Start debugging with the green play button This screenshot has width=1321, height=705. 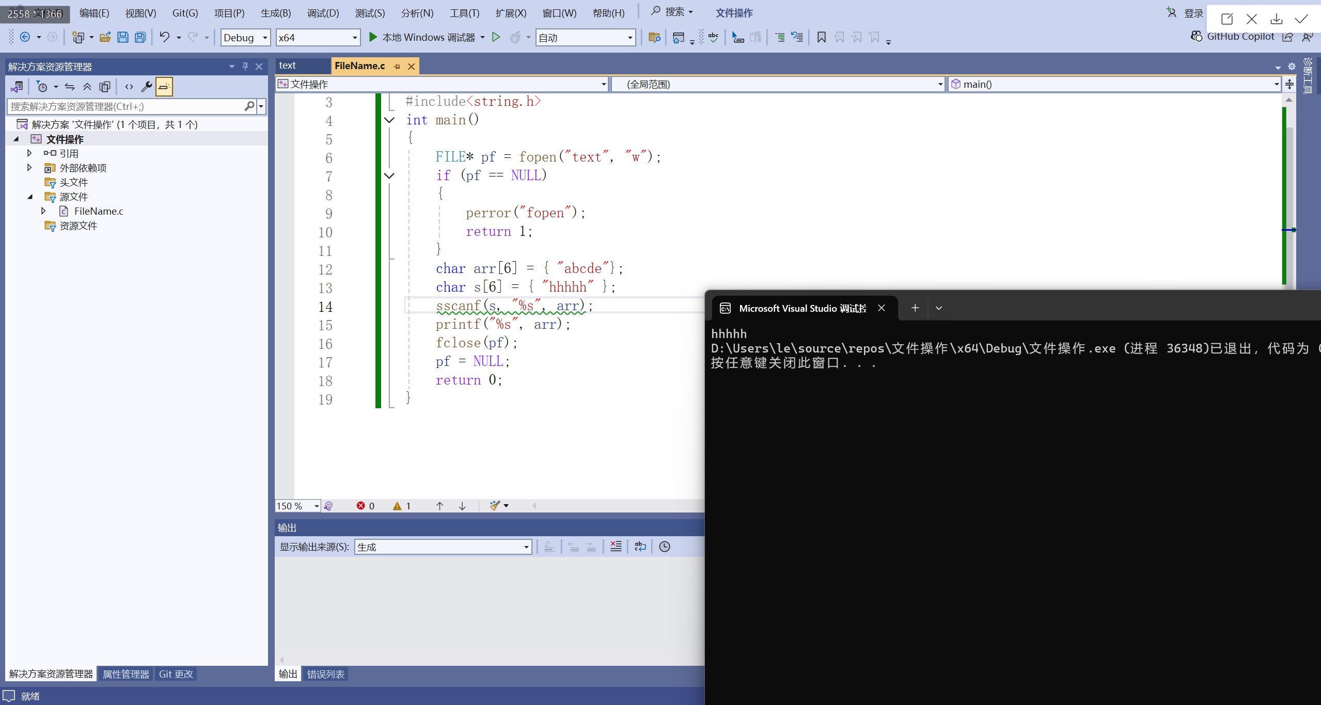tap(373, 37)
